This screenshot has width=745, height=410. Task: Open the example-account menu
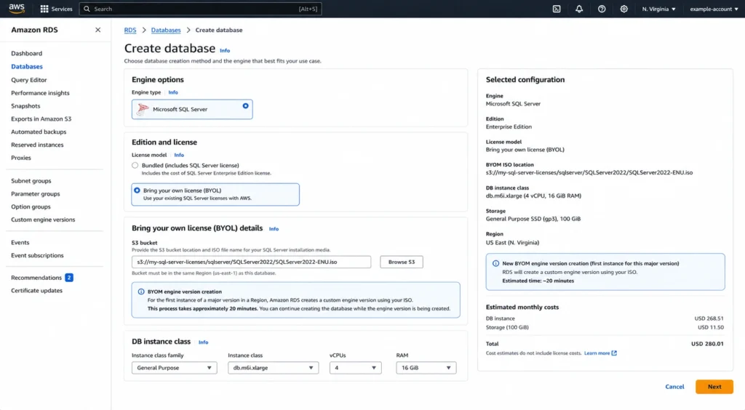click(714, 9)
